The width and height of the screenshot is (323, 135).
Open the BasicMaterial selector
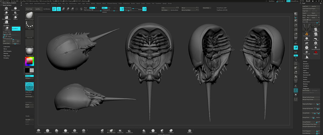29,52
